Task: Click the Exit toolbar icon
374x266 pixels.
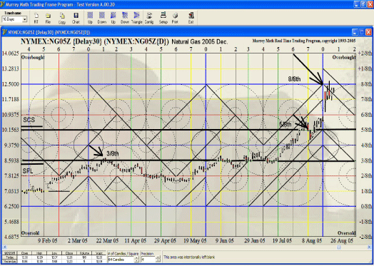Action: [x=191, y=18]
